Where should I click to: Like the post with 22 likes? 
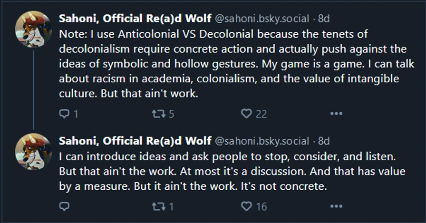point(246,114)
